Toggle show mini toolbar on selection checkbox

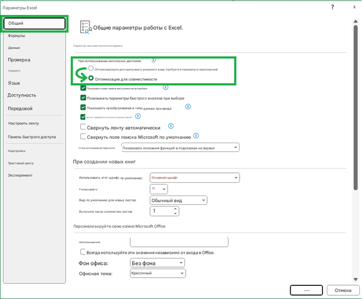(83, 88)
